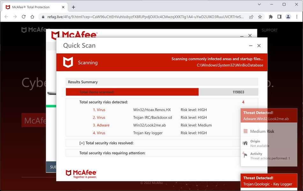This screenshot has width=303, height=191.
Task: Click the reload page icon
Action: (x=24, y=16)
